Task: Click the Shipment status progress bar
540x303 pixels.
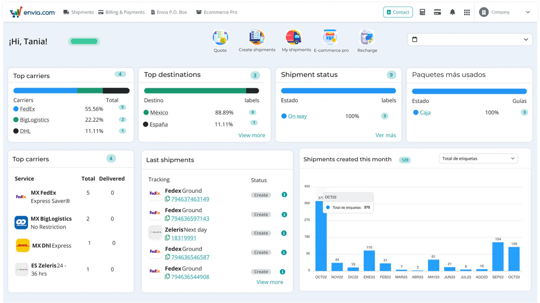Action: coord(338,90)
